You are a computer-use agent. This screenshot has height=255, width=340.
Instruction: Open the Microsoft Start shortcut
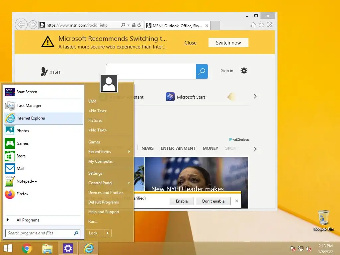pos(185,97)
